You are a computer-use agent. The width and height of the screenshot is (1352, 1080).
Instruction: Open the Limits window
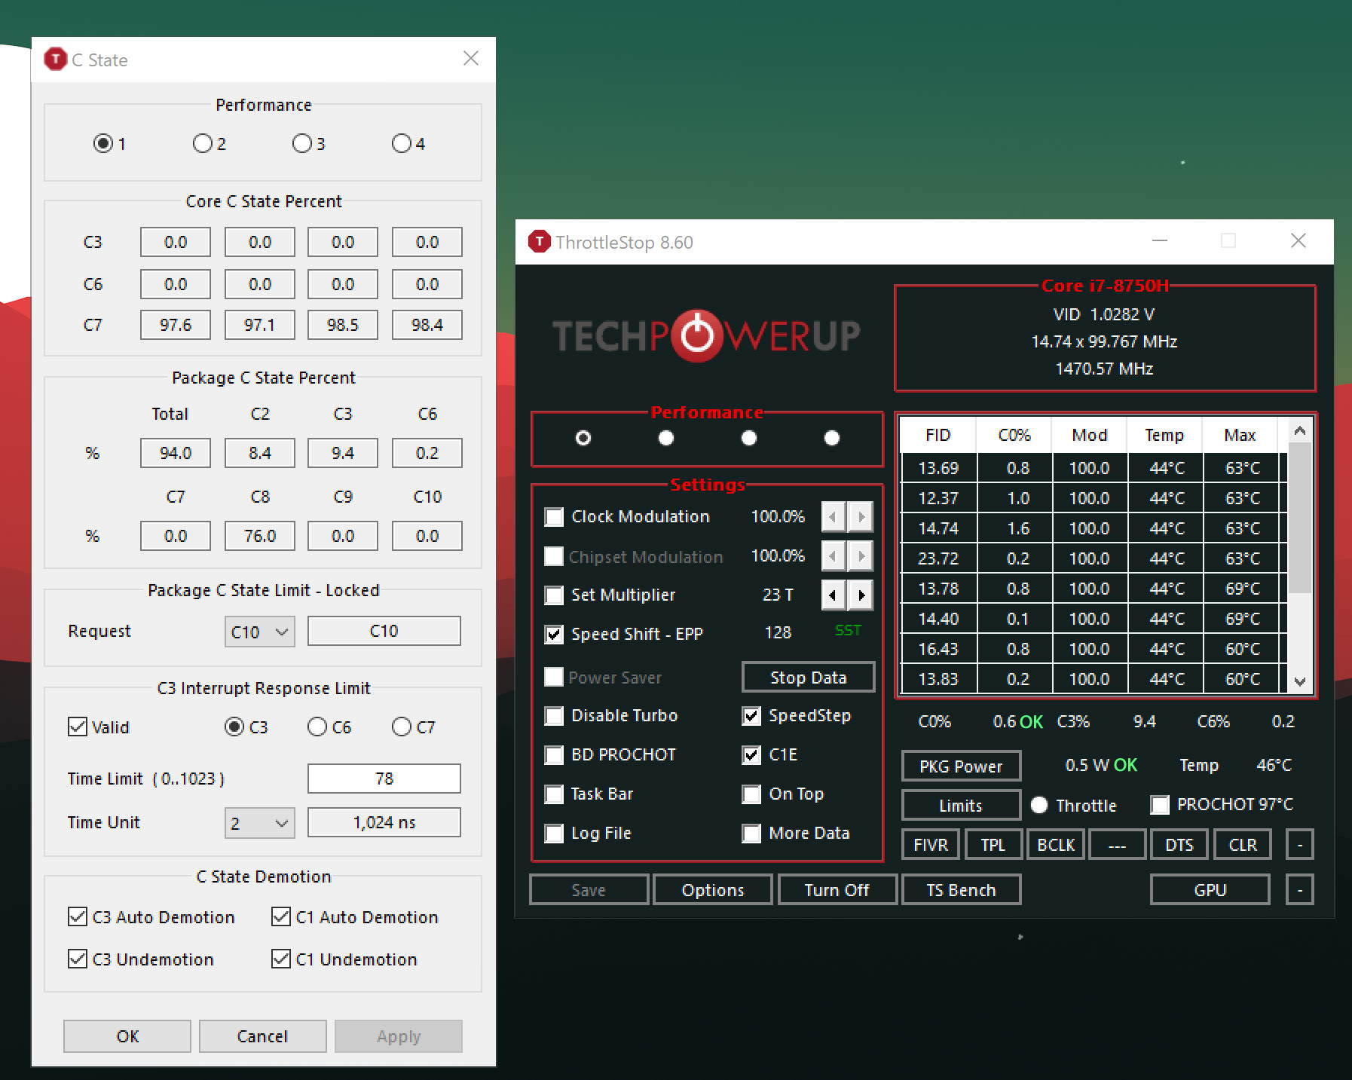click(x=961, y=805)
